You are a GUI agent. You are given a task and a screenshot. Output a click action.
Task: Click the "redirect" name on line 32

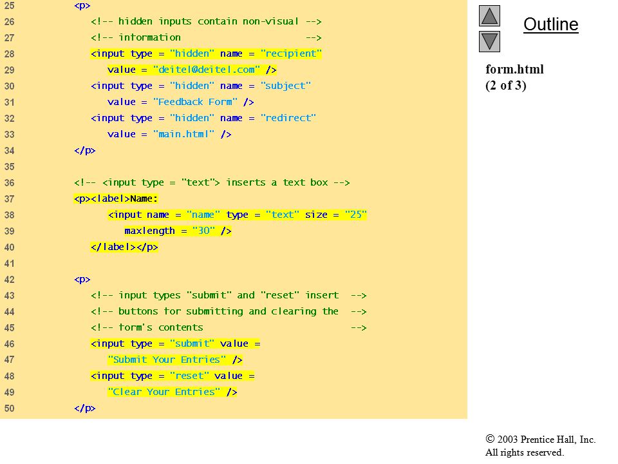pos(288,118)
